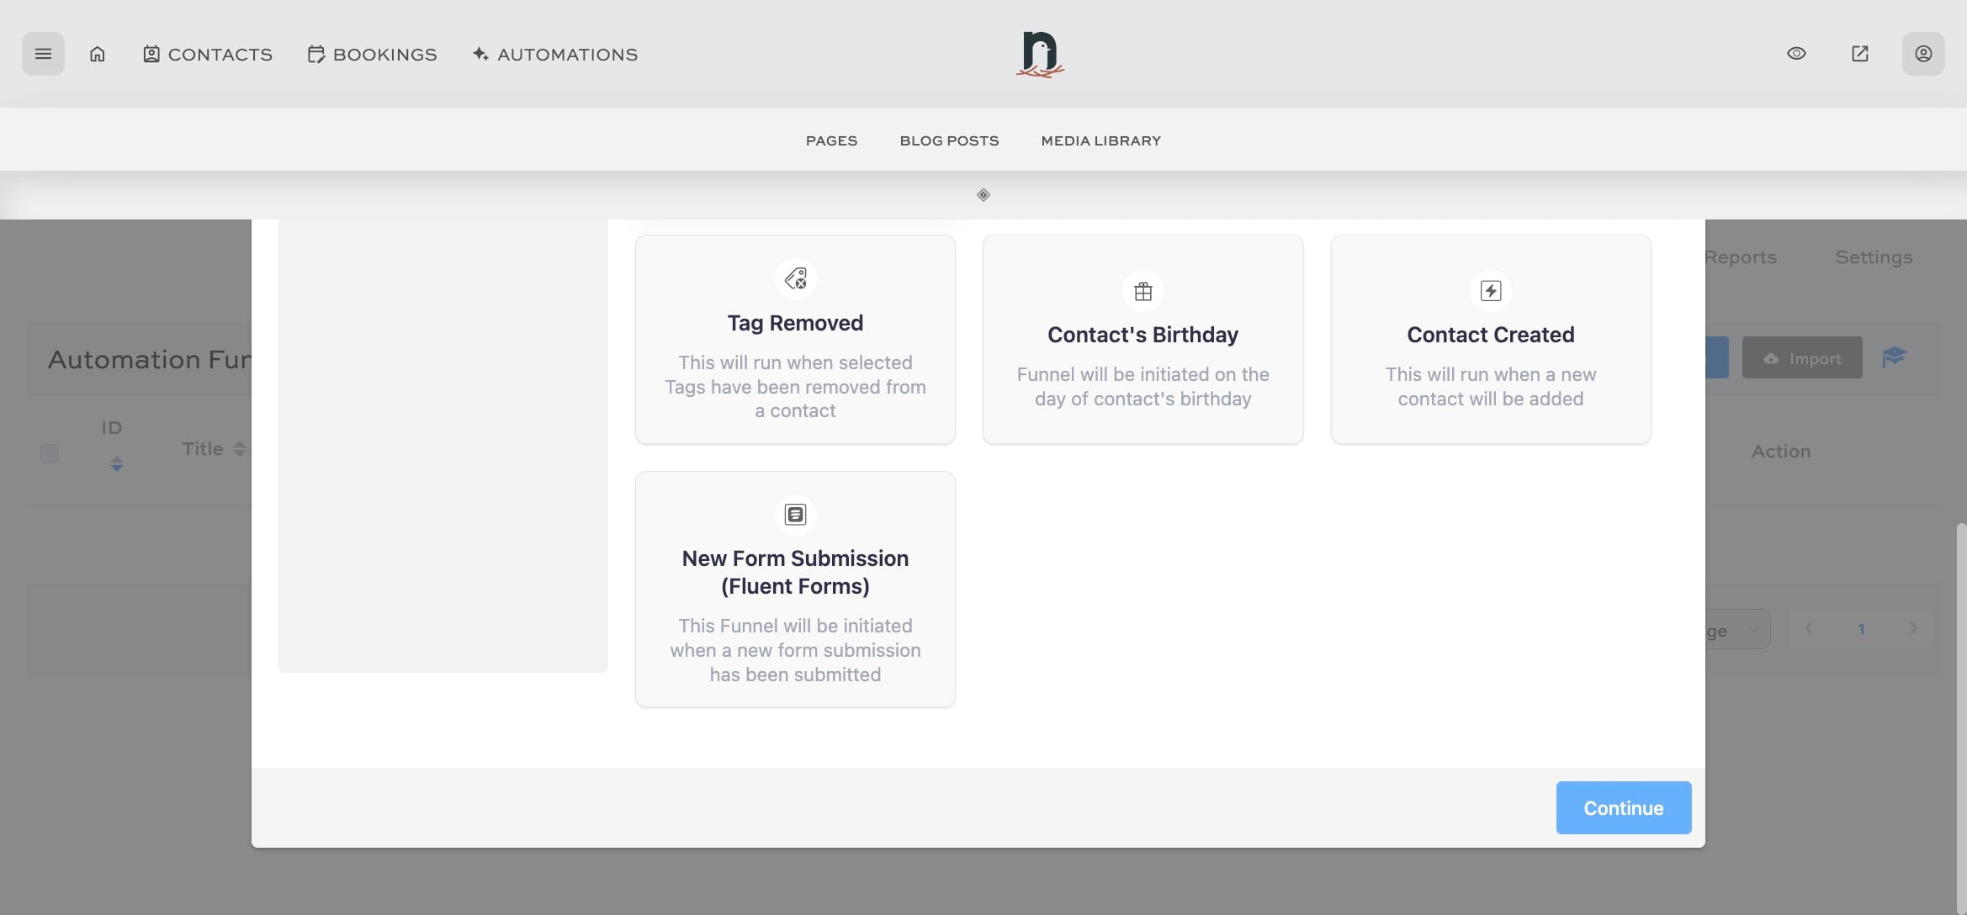Toggle the select-all checkbox in table header
This screenshot has height=915, width=1967.
click(50, 453)
